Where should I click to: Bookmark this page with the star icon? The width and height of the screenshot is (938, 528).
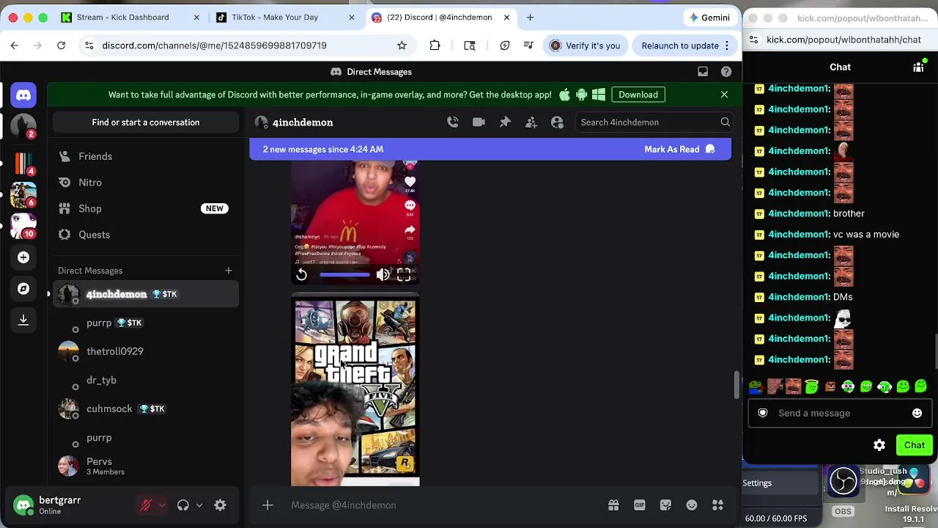(402, 45)
